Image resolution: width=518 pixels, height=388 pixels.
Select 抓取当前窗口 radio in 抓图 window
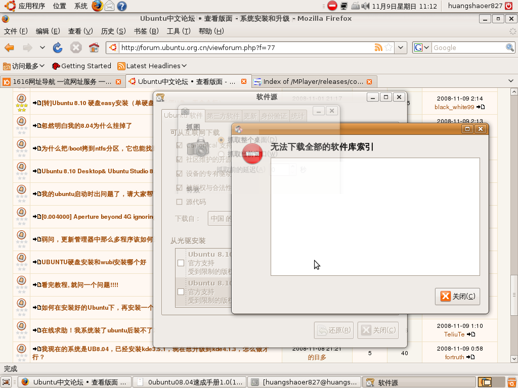click(222, 154)
